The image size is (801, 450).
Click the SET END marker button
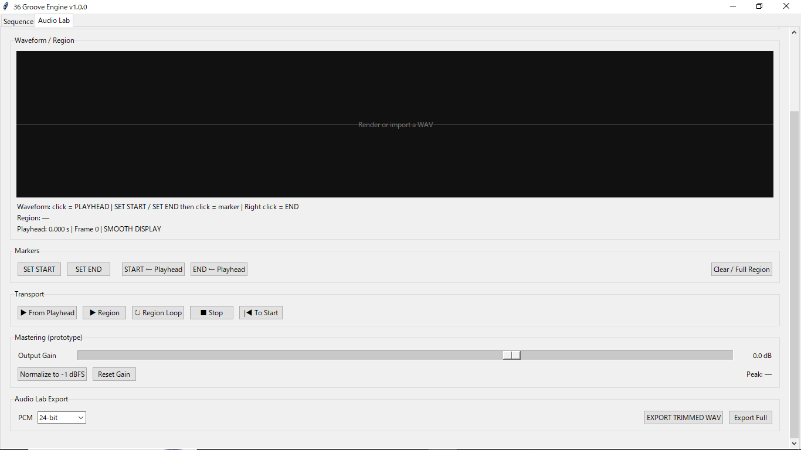click(89, 270)
